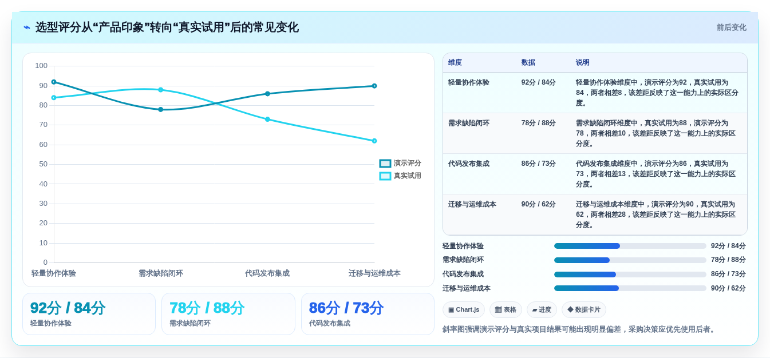
Task: Click the 真实试用 point at 需求缺陷闭环
Action: (x=161, y=90)
